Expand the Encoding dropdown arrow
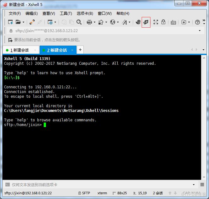This screenshot has width=209, height=199. pyautogui.click(x=118, y=22)
